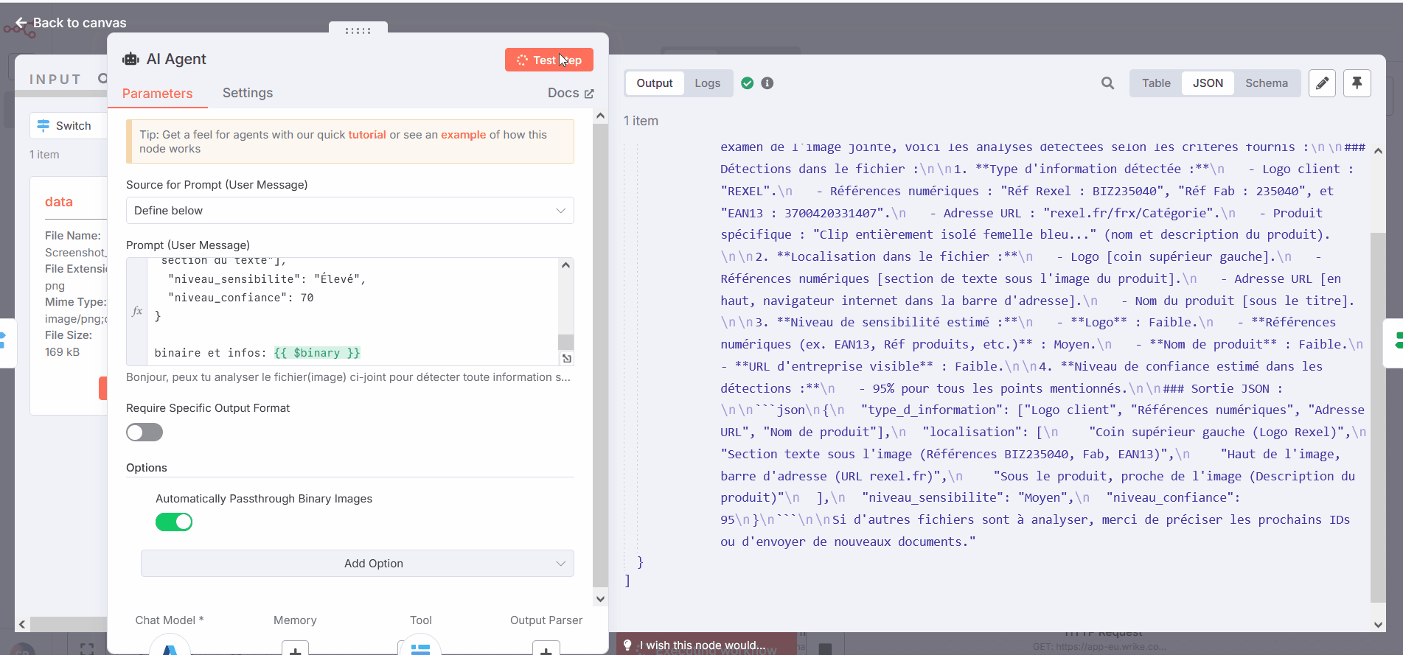Add a Memory sub-node with plus
Viewport: 1403px width, 655px height.
click(x=295, y=648)
